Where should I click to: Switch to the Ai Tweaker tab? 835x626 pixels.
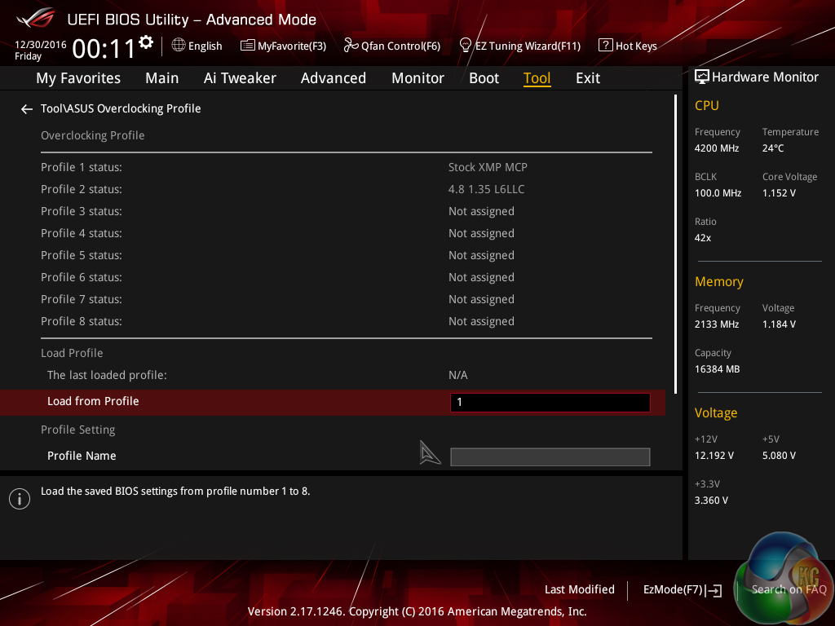pyautogui.click(x=240, y=78)
